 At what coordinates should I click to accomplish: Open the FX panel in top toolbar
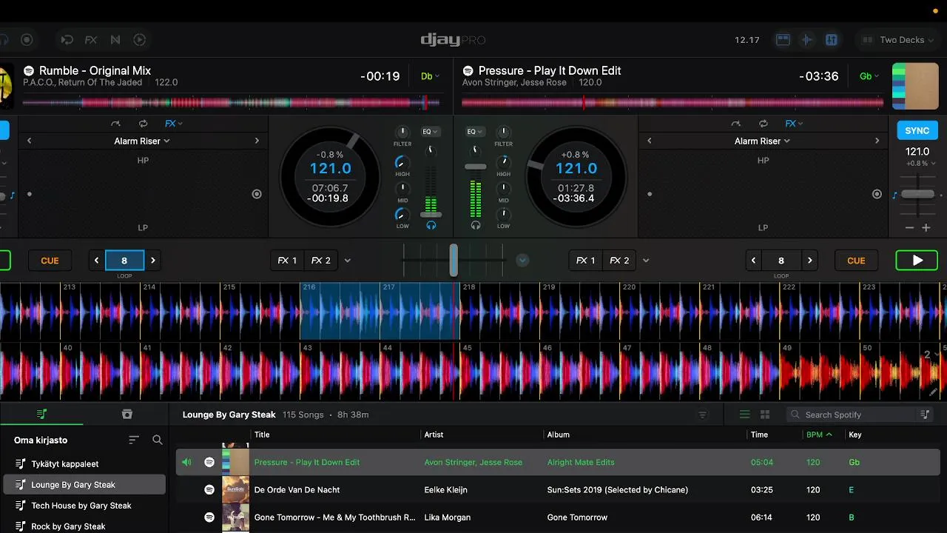(91, 40)
